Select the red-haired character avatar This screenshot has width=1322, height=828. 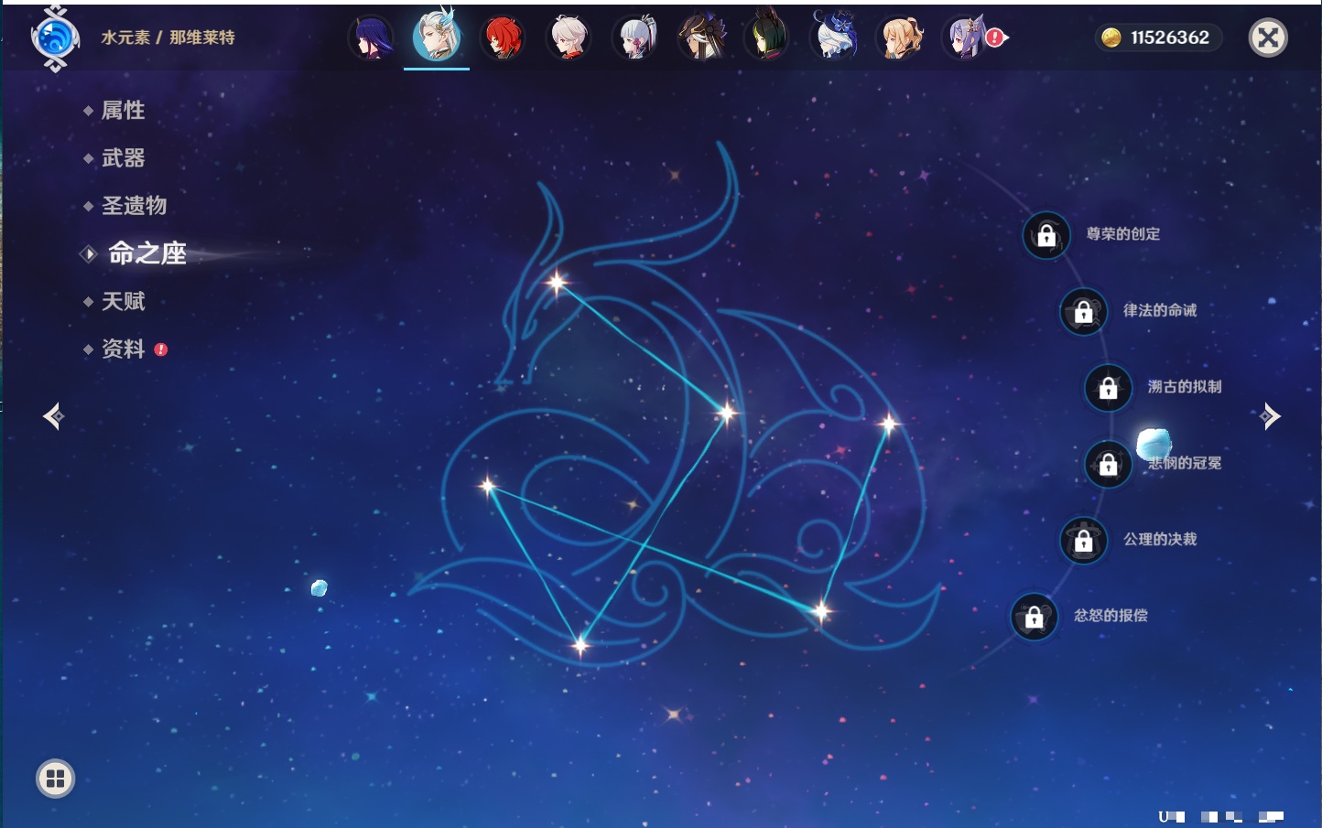(503, 38)
